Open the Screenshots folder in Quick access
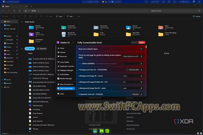Image resolution: width=203 pixels, height=135 pixels. point(36,41)
